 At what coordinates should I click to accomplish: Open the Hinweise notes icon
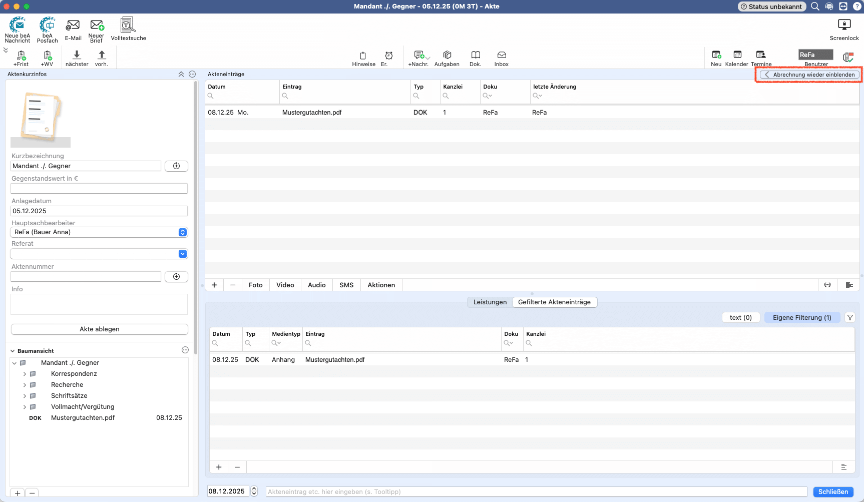point(363,56)
